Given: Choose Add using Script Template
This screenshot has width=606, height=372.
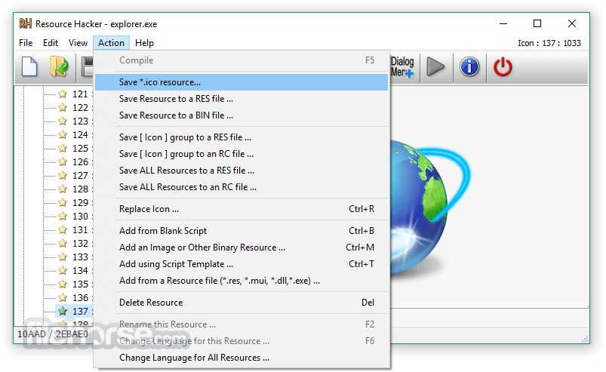Looking at the screenshot, I should pos(241,264).
